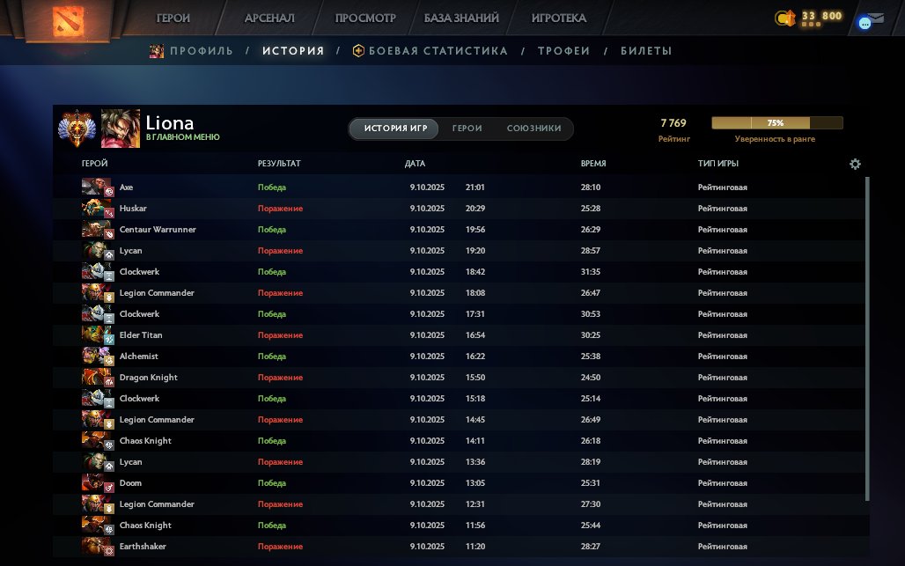The width and height of the screenshot is (905, 566).
Task: Switch to the Союзники toggle view
Action: (533, 129)
